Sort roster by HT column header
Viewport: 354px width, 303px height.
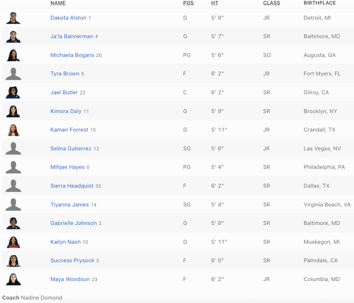pos(215,3)
